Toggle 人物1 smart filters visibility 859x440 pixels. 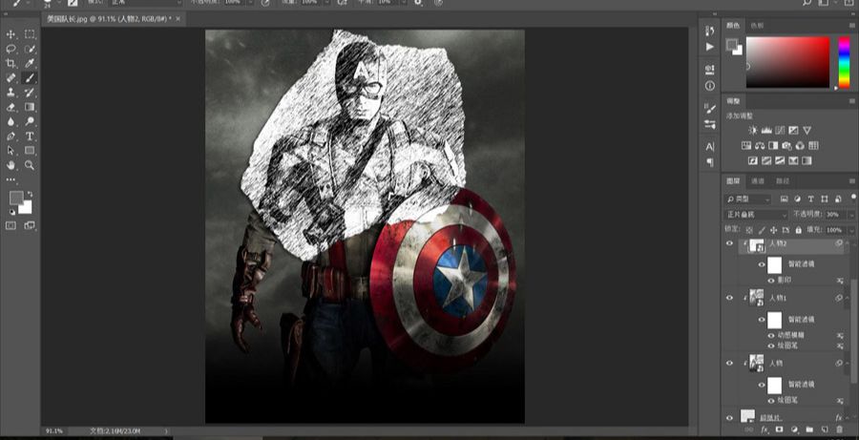pos(762,320)
